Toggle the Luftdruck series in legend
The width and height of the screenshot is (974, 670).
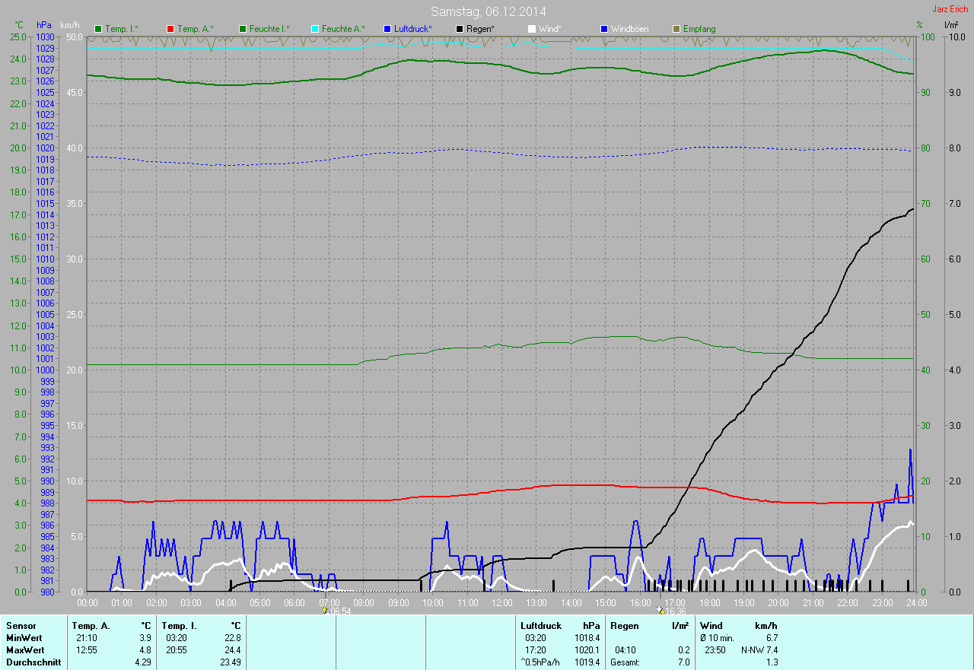click(412, 29)
